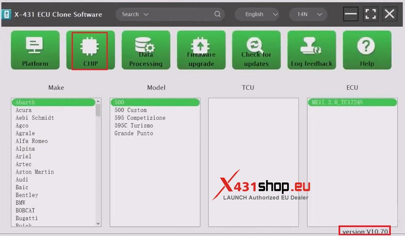Viewport: 405px width, 236px height.
Task: Open Data Processing tool
Action: [146, 50]
